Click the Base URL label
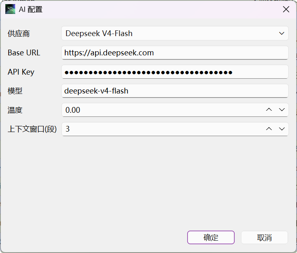This screenshot has width=297, height=253. [24, 52]
